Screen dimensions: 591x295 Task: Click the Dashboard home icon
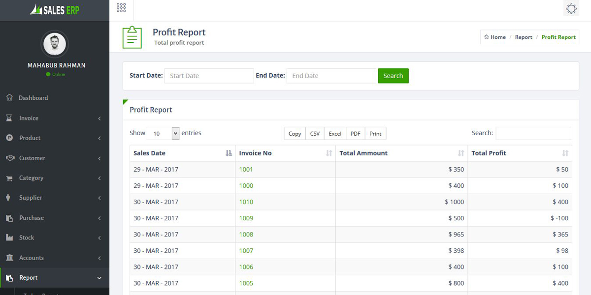pyautogui.click(x=9, y=97)
